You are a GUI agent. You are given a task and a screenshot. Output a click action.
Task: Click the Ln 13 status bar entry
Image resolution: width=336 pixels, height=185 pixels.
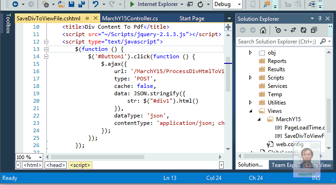click(170, 178)
